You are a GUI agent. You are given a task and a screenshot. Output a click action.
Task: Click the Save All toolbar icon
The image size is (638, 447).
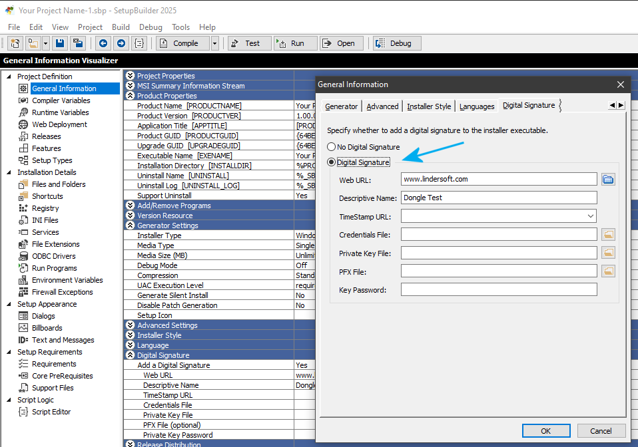pyautogui.click(x=77, y=43)
